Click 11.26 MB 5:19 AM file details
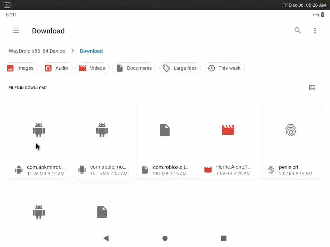 click(x=46, y=174)
